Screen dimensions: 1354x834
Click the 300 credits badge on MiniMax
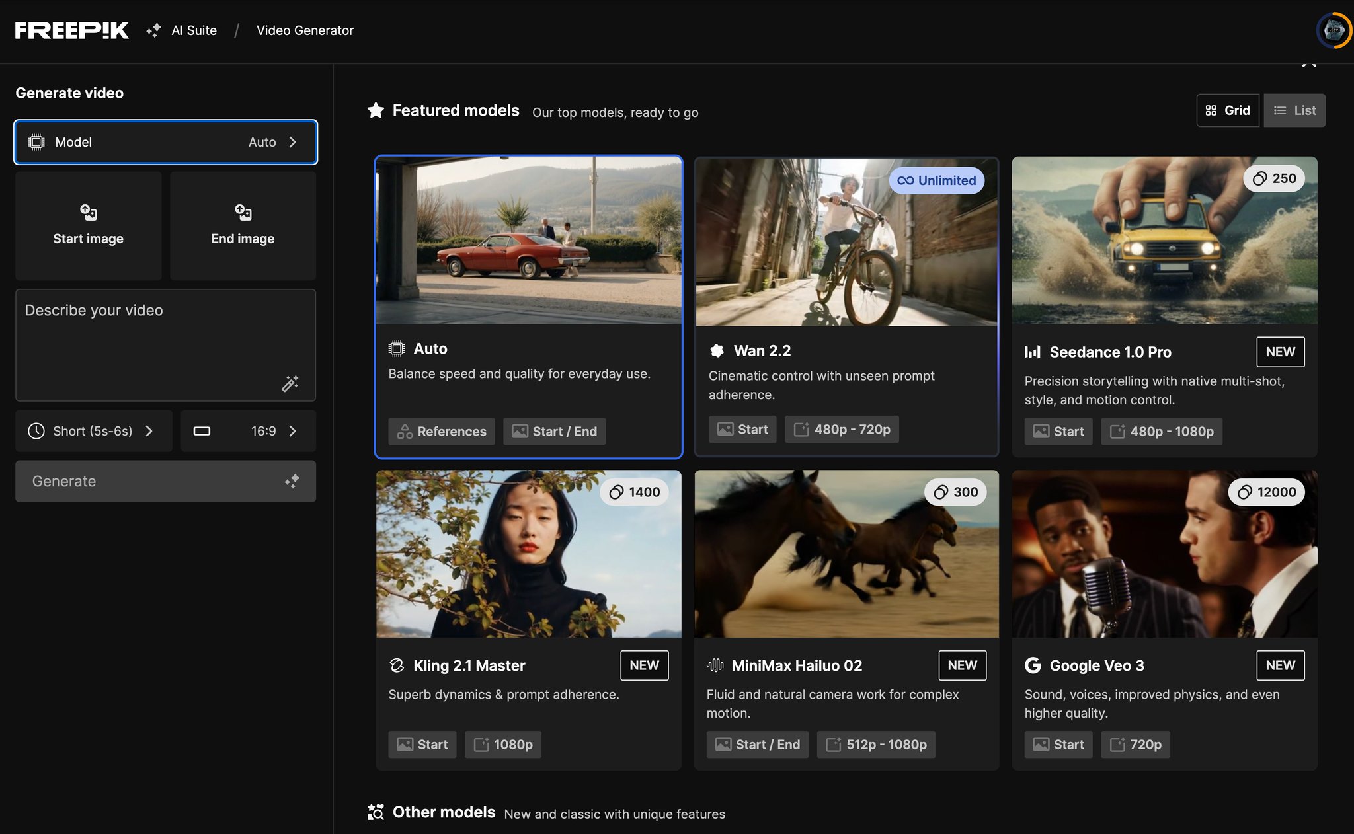pyautogui.click(x=955, y=492)
